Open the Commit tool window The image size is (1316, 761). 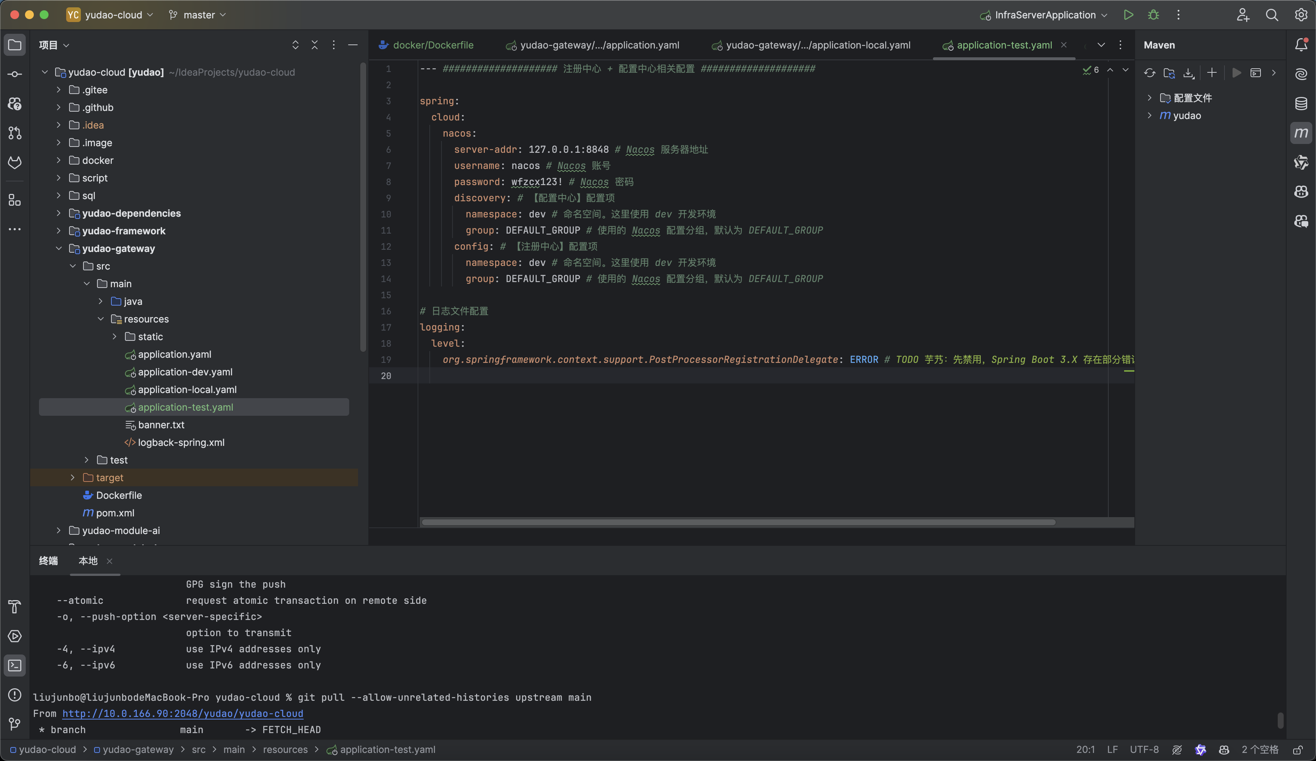tap(15, 75)
